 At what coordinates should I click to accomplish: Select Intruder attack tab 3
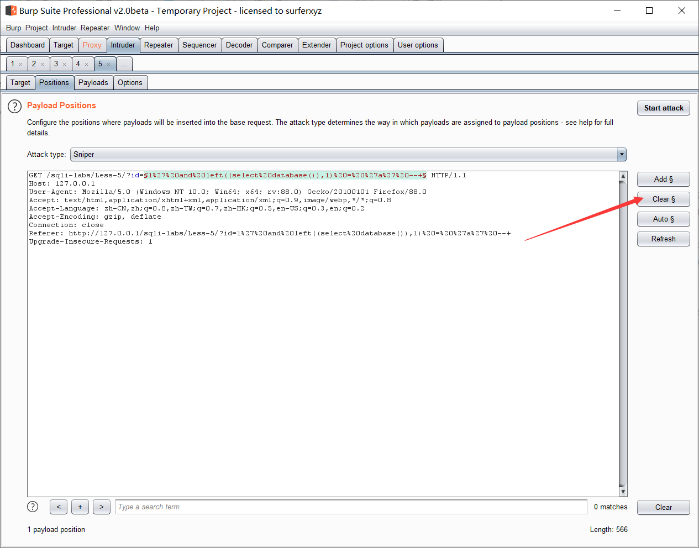tap(56, 64)
